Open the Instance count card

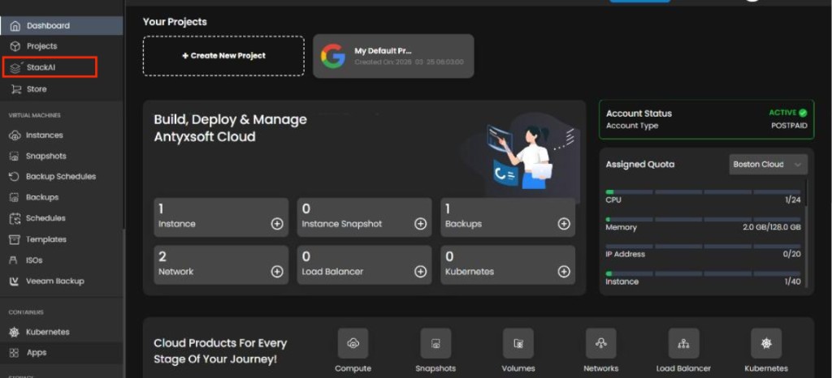[221, 217]
